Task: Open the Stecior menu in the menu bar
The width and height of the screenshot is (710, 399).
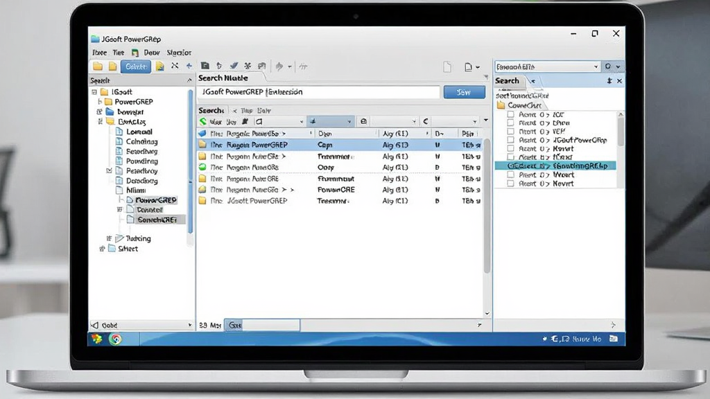Action: click(x=179, y=53)
